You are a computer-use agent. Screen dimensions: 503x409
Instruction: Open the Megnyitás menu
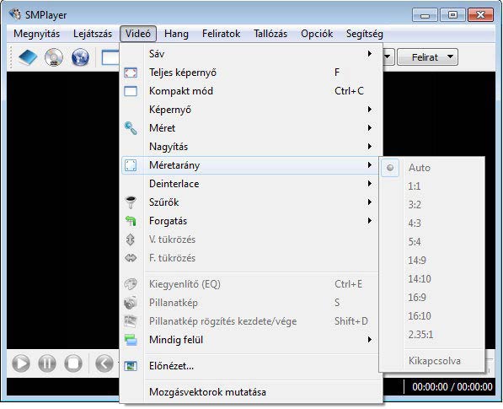tap(36, 34)
